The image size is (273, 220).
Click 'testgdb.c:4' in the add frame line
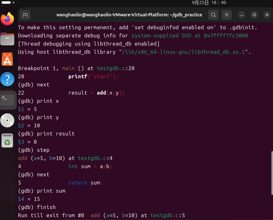tap(95, 158)
